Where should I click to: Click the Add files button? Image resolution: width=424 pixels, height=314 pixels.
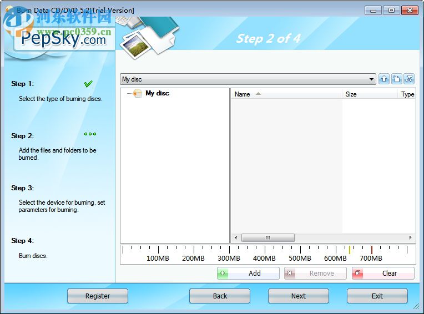248,273
